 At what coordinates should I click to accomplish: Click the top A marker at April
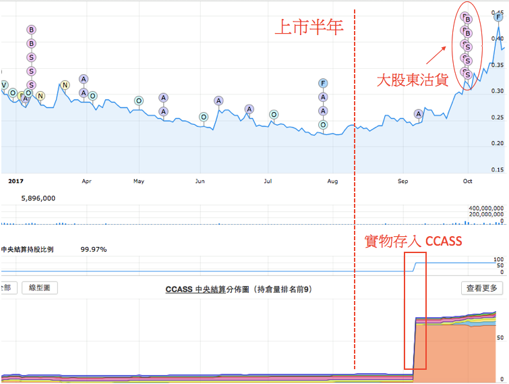[84, 79]
